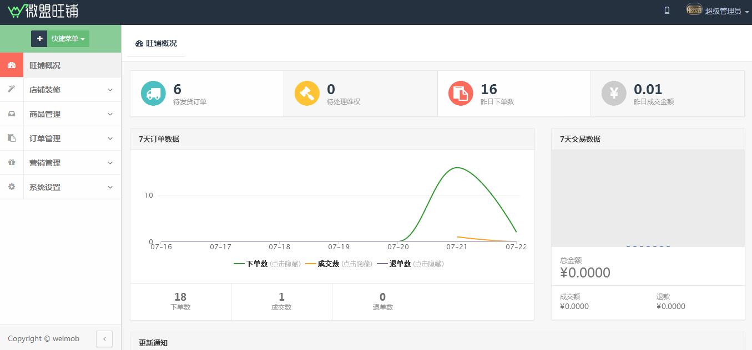Viewport: 752px width, 350px height.
Task: Open the 商品管理 sidebar menu
Action: pyautogui.click(x=72, y=114)
